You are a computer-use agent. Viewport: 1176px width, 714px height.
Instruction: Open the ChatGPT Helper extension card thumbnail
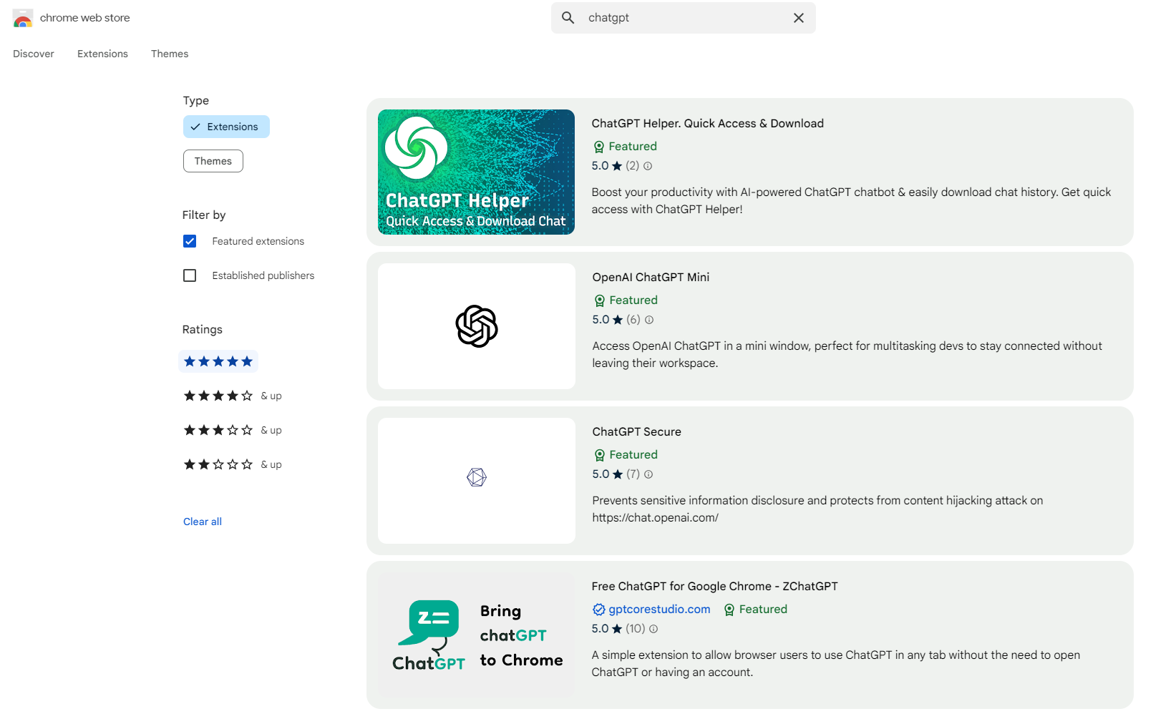pos(475,172)
